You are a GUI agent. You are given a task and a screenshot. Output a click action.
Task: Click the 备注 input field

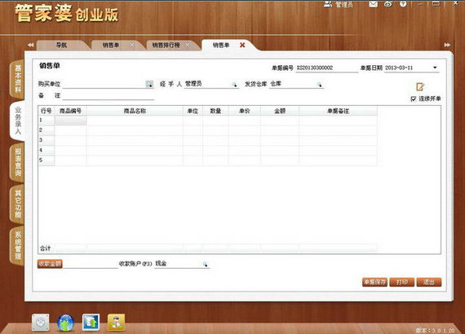[108, 95]
